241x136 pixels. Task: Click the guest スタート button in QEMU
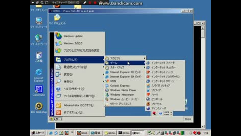coord(56,119)
